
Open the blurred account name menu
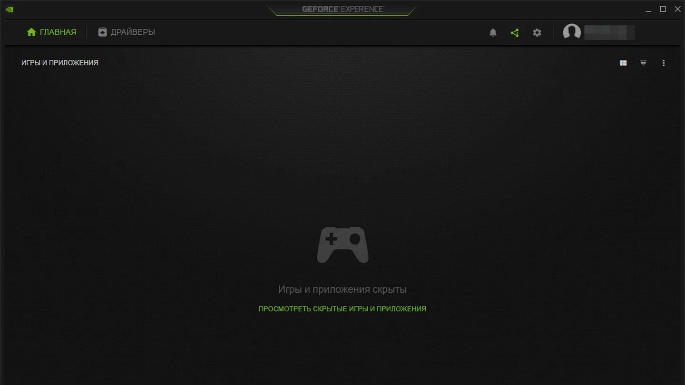(609, 32)
